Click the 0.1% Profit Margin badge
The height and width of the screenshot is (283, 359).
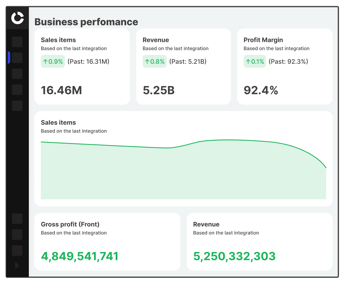coord(255,61)
